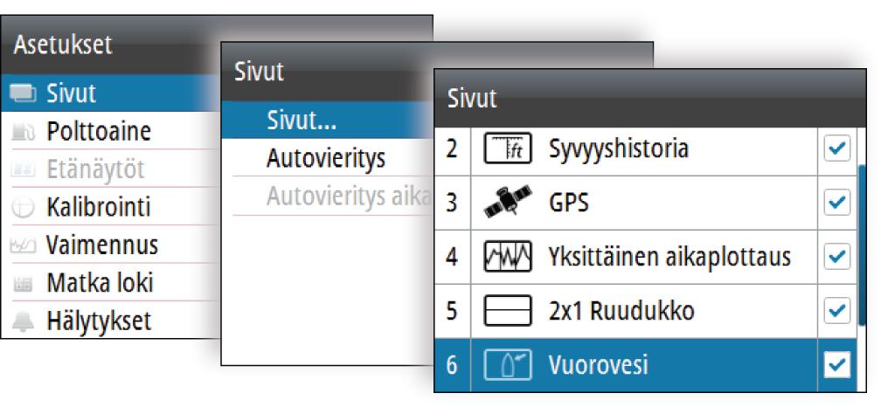Viewport: 888px width, 414px height.
Task: Select the Autovieritys menu item
Action: tap(328, 158)
